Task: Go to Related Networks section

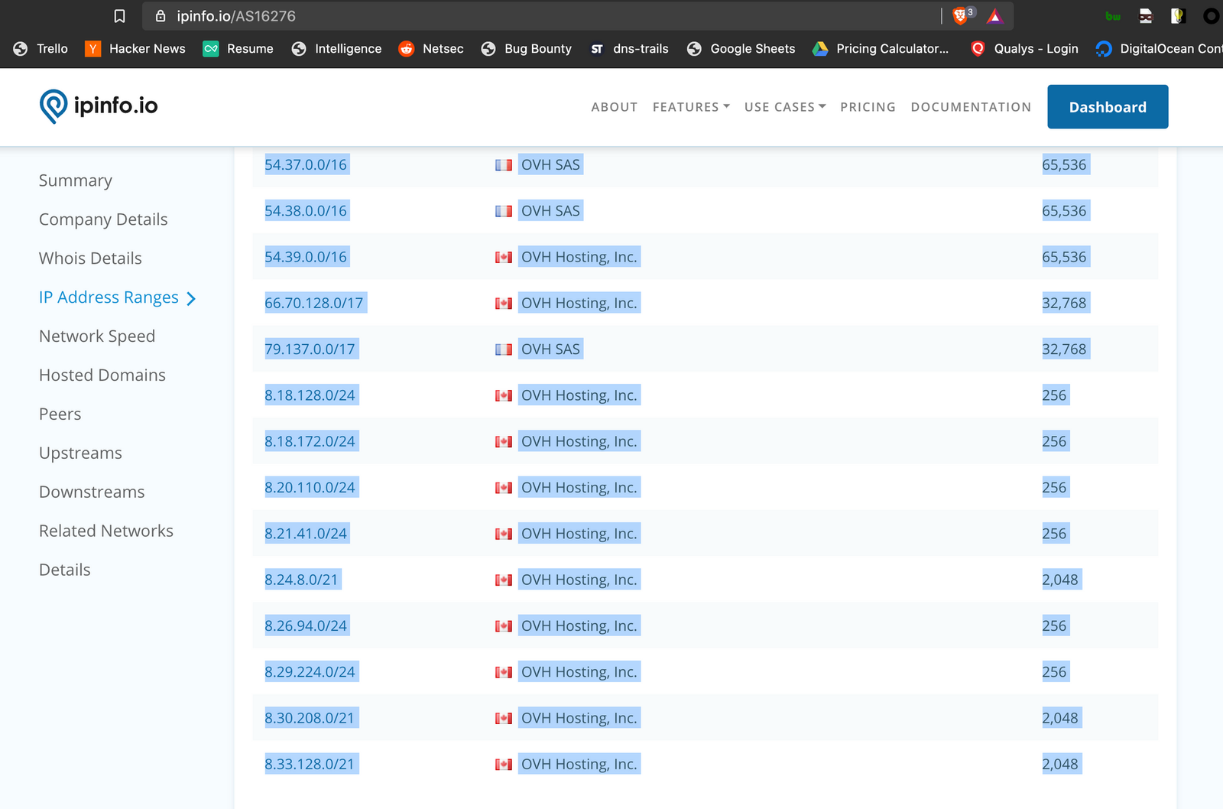Action: tap(106, 531)
